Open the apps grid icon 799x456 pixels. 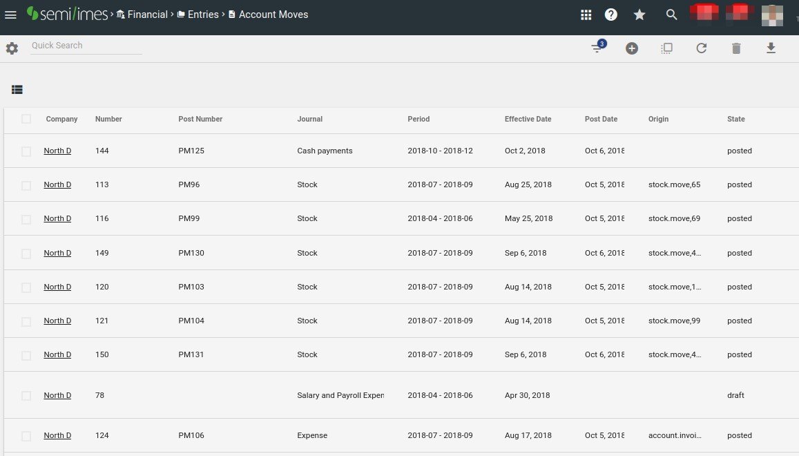coord(586,15)
